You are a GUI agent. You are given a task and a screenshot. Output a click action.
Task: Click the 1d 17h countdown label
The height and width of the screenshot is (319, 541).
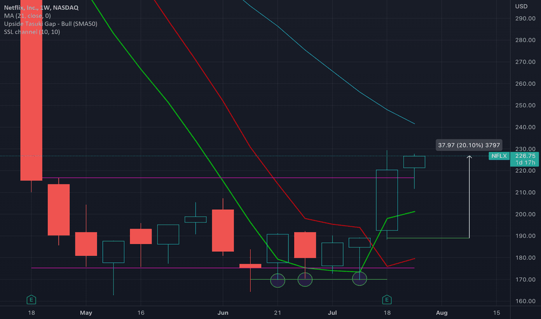pos(525,163)
